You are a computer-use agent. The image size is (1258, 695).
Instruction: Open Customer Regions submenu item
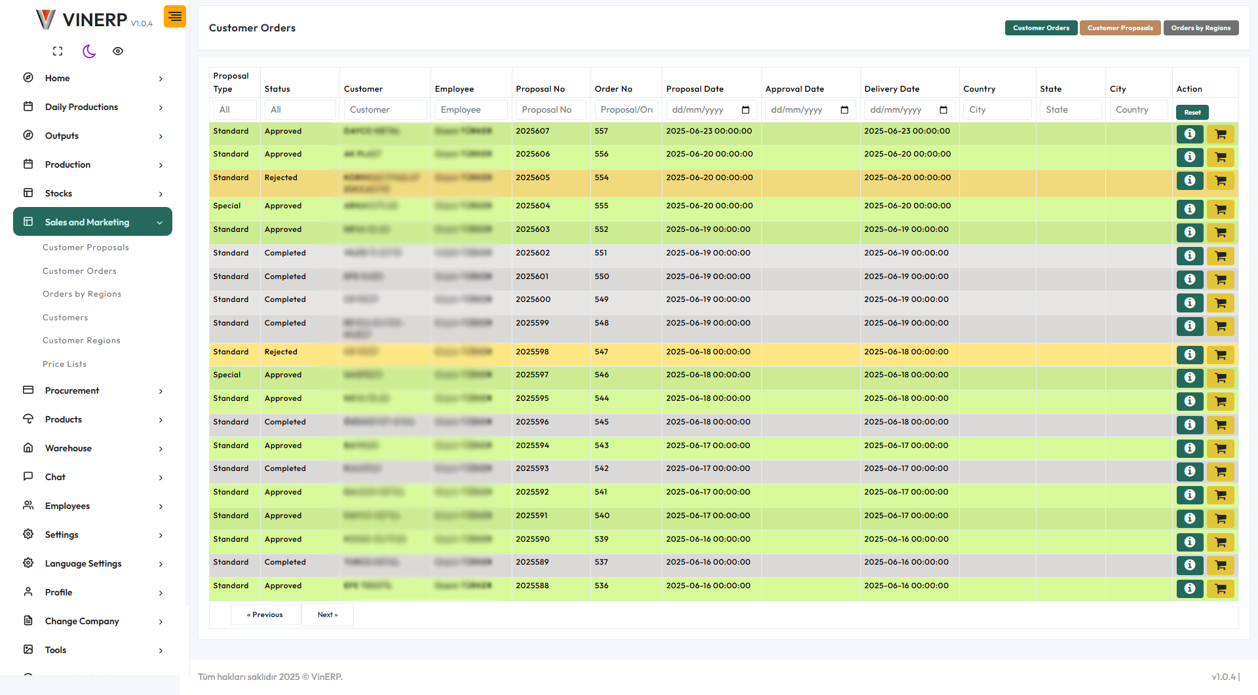[81, 341]
